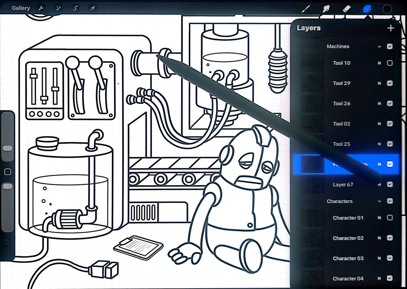This screenshot has height=289, width=407.
Task: Hide the Tool 25 layer
Action: point(390,144)
